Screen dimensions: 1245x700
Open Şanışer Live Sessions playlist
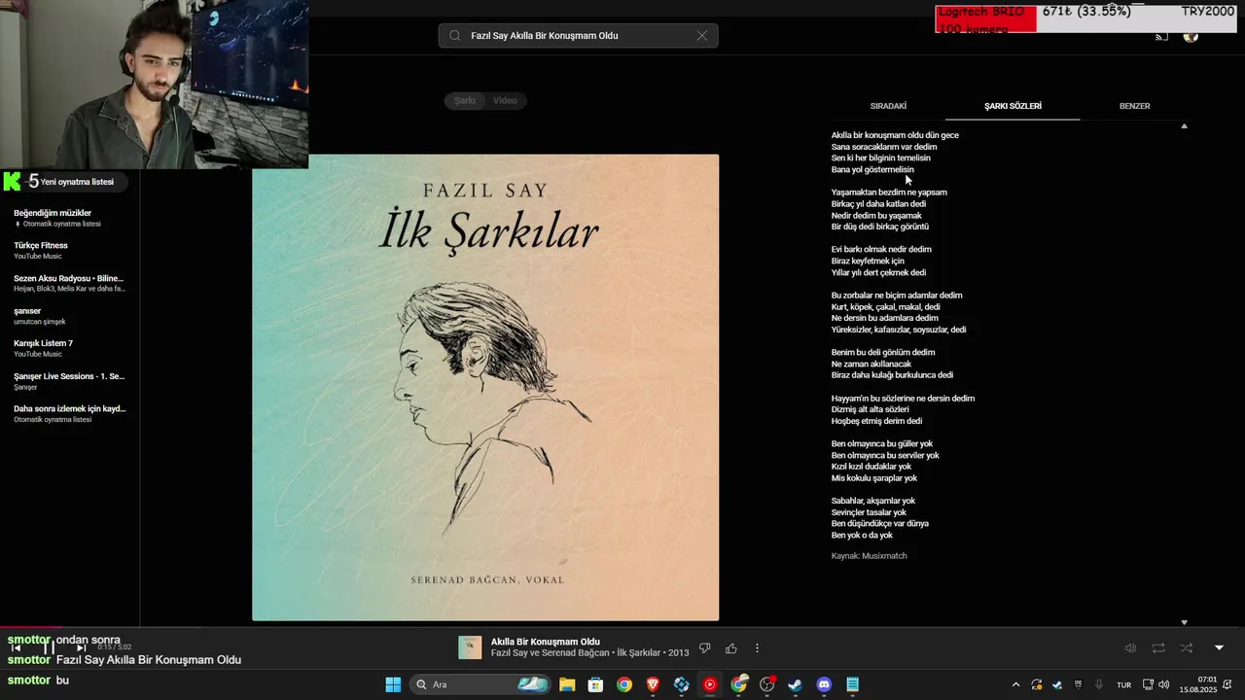tap(70, 381)
